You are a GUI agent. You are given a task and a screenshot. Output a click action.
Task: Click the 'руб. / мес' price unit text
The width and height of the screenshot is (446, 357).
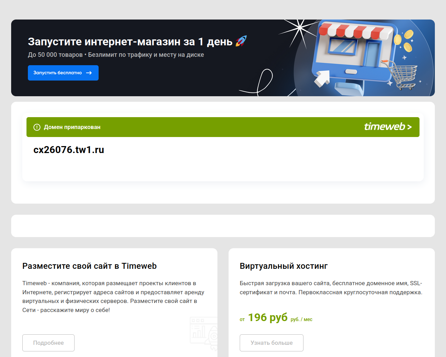tap(301, 319)
